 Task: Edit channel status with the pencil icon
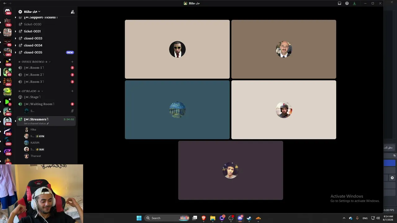[48, 124]
